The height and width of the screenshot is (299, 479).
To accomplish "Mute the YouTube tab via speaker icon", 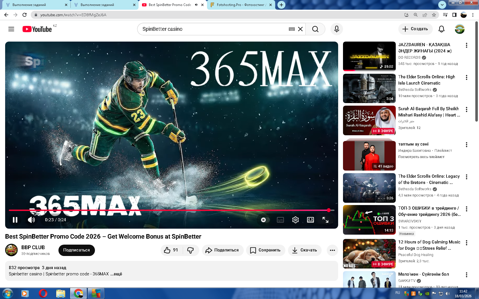I will pos(196,5).
